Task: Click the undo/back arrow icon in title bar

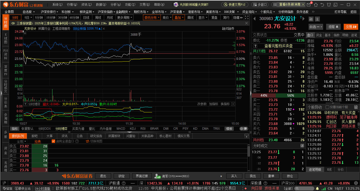Action: point(322,5)
